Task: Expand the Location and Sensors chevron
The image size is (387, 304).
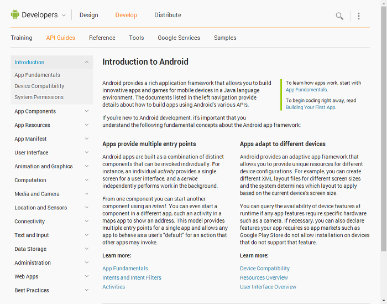Action: (87, 208)
